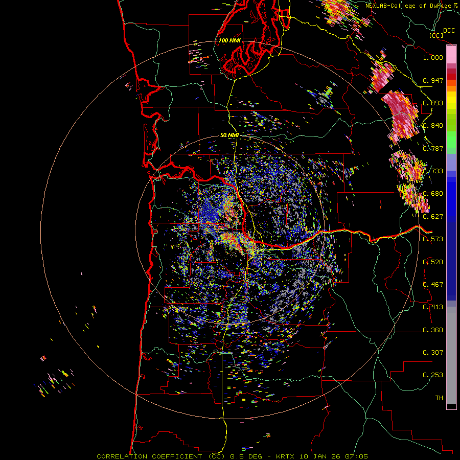Select the 0.840 color scale label
This screenshot has width=460, height=460.
pos(433,126)
